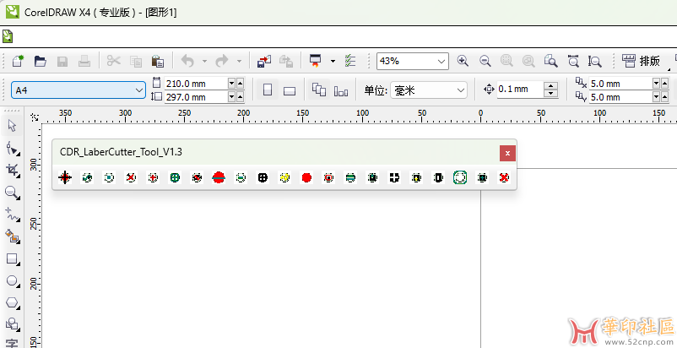The height and width of the screenshot is (348, 677).
Task: Expand the Redo history dropdown arrow
Action: click(x=239, y=62)
